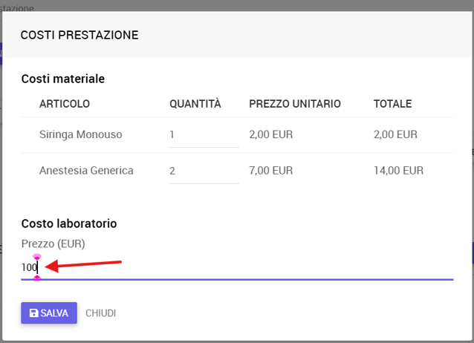Focus the Prezzo (EUR) laboratory cost field
The height and width of the screenshot is (343, 474).
237,268
